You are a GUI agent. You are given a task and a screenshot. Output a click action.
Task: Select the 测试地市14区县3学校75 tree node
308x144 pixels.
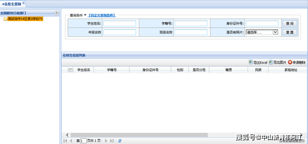pos(25,19)
